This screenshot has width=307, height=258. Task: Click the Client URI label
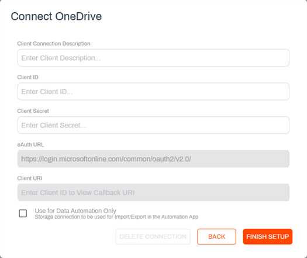pos(30,178)
